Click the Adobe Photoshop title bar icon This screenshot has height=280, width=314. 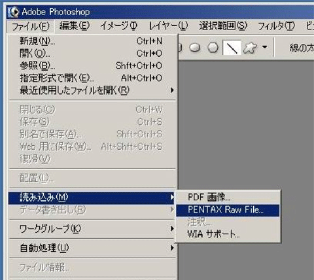coord(14,12)
